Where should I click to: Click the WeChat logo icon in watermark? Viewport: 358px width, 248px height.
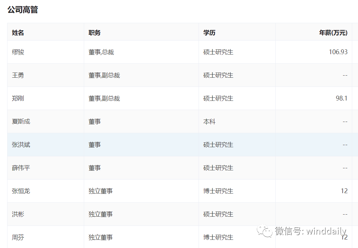point(265,231)
